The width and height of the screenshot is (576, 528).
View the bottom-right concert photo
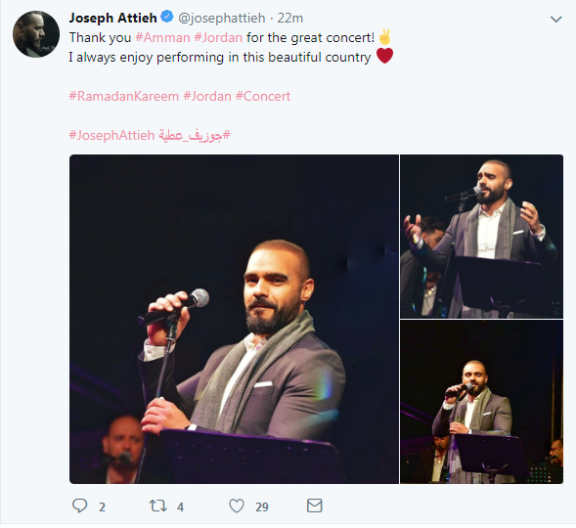(x=481, y=402)
